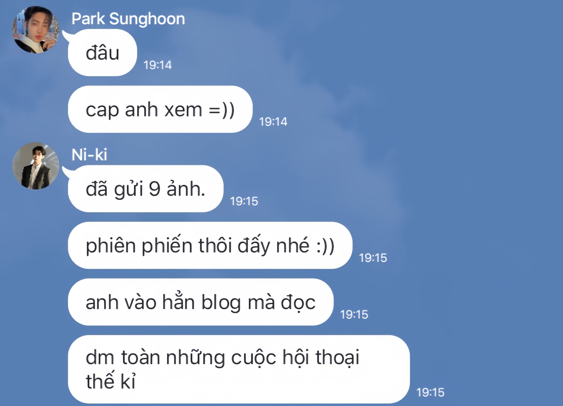Click the words 'thế kỉ' in last bubble
Image resolution: width=563 pixels, height=406 pixels.
click(x=111, y=381)
